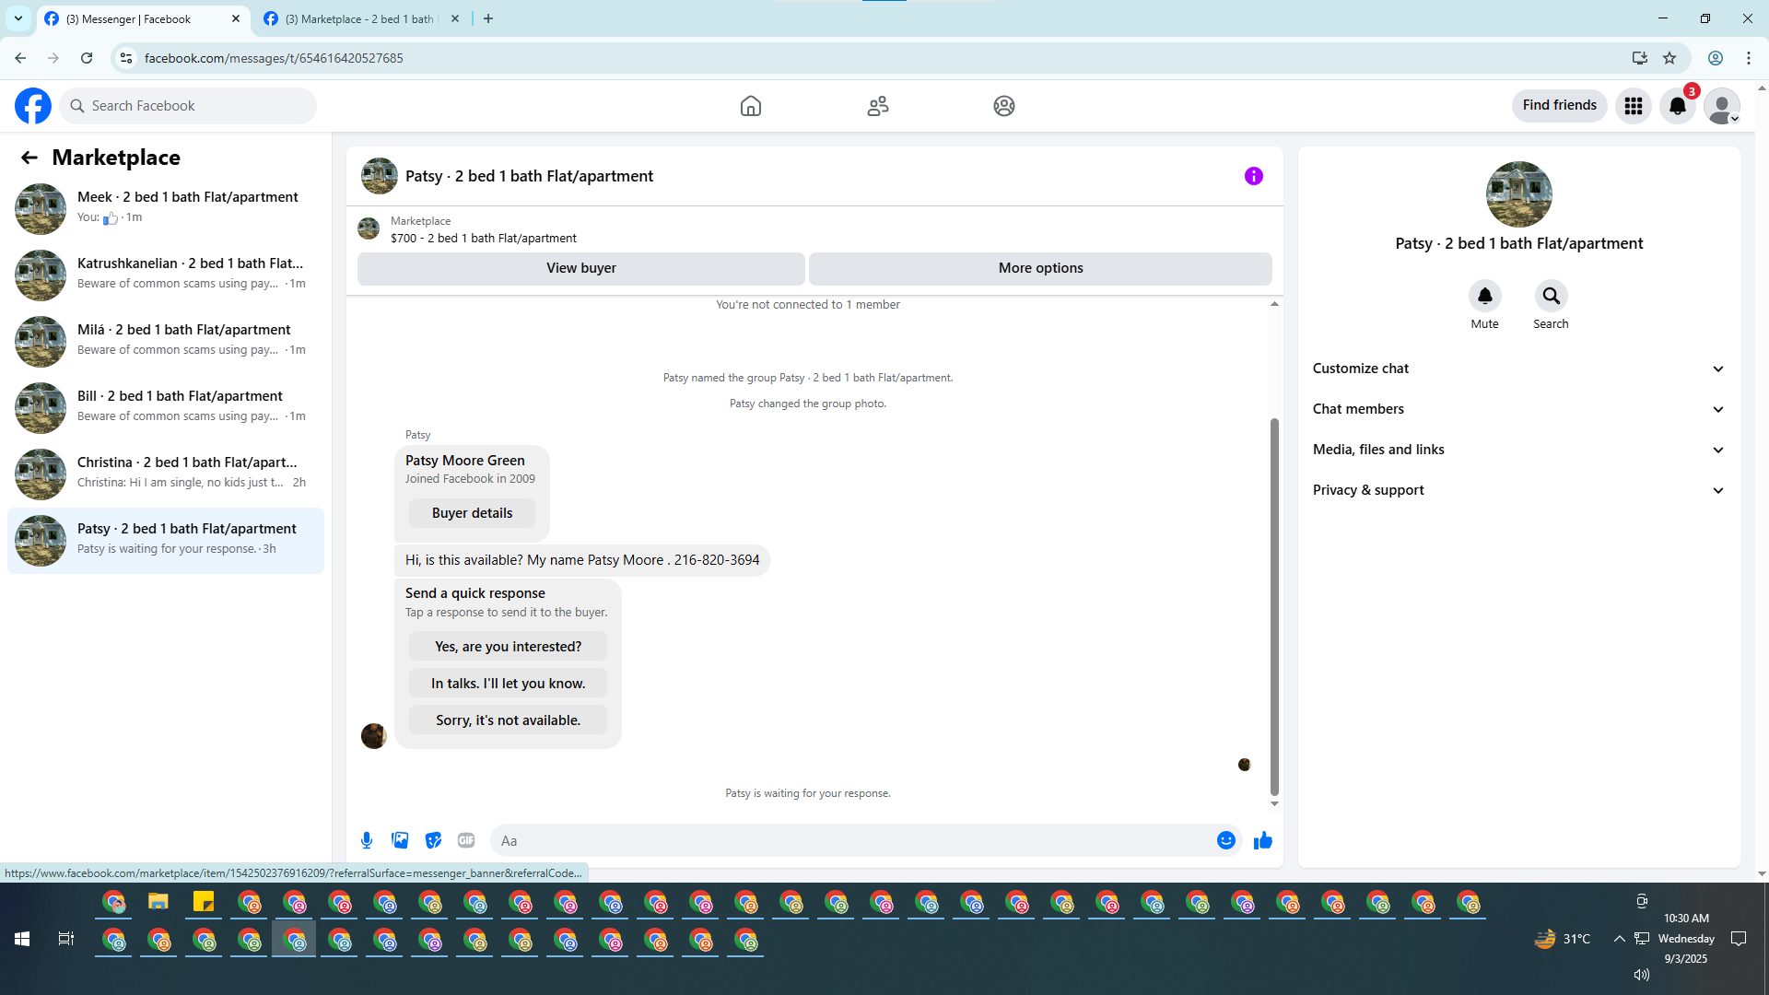Focus the Search Facebook field
Screen dimensions: 1769x995
(189, 106)
